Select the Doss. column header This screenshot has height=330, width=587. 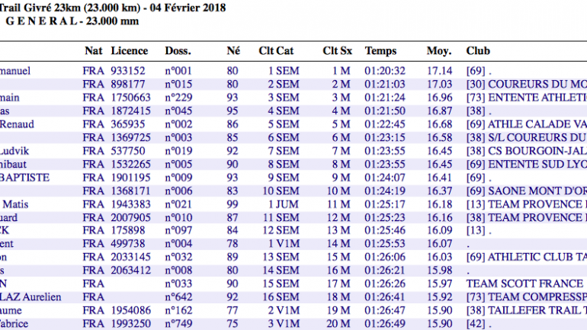click(178, 51)
